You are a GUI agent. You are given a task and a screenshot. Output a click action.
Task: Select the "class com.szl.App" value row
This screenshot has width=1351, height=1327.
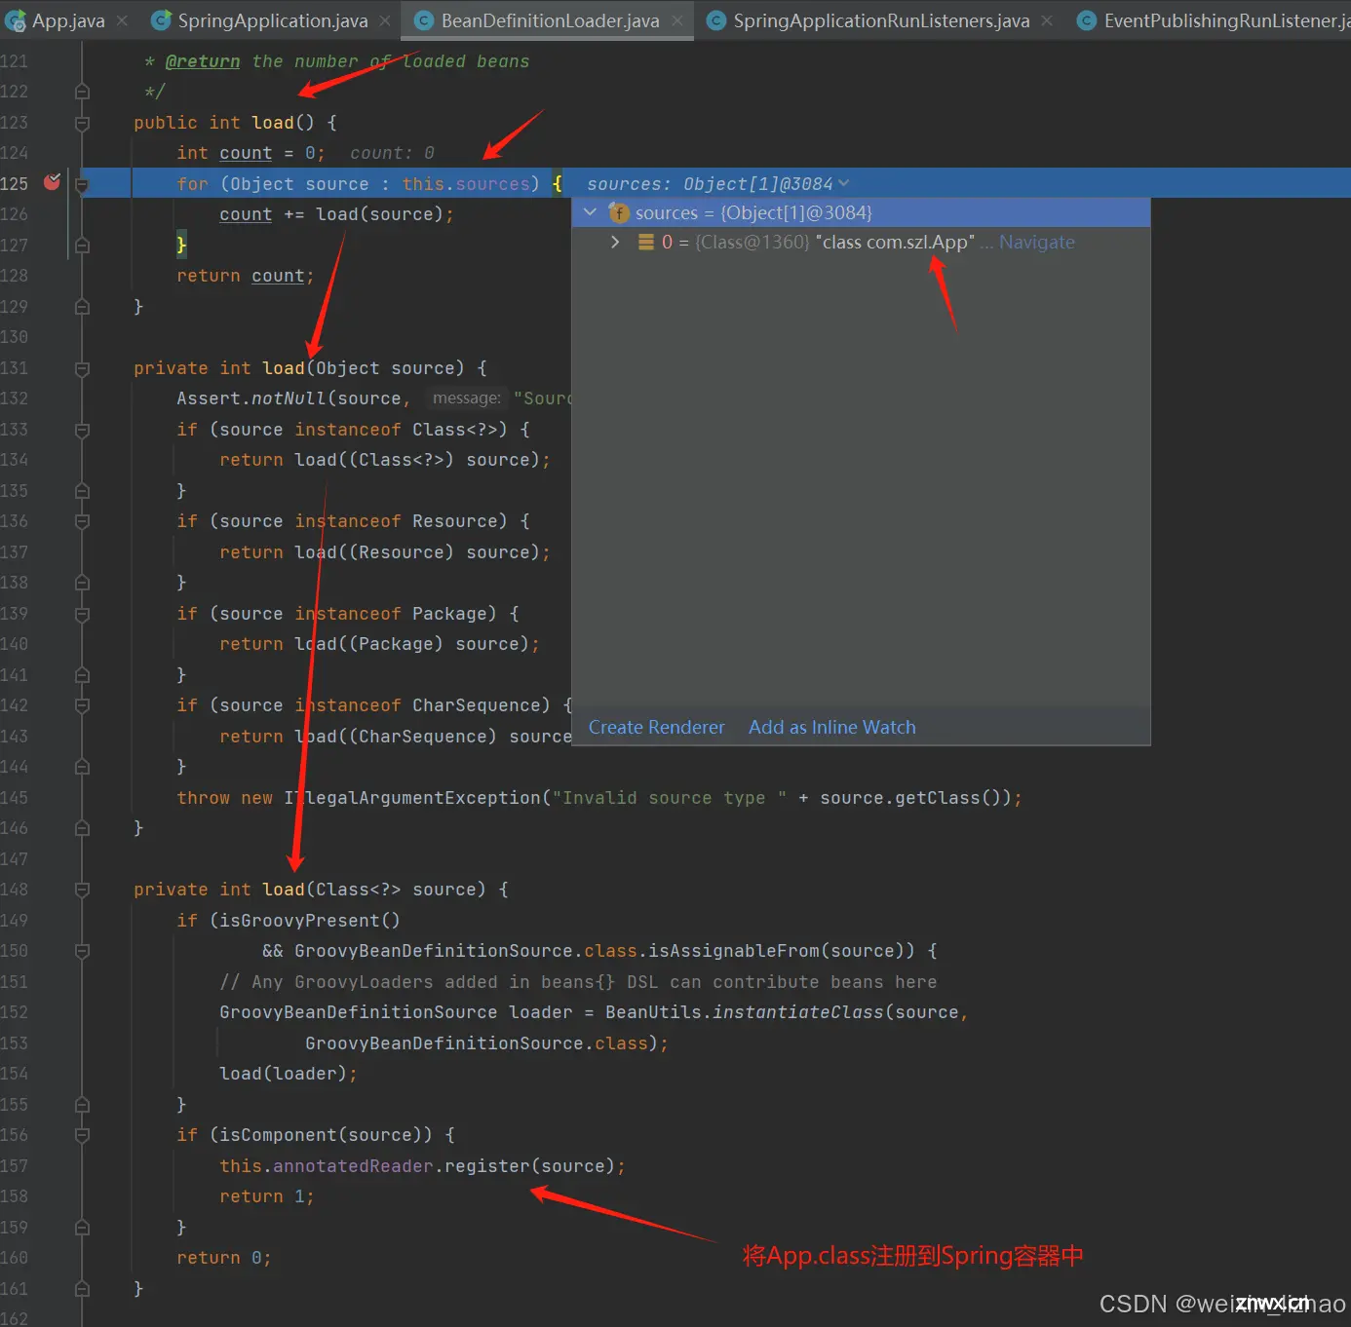coord(861,242)
